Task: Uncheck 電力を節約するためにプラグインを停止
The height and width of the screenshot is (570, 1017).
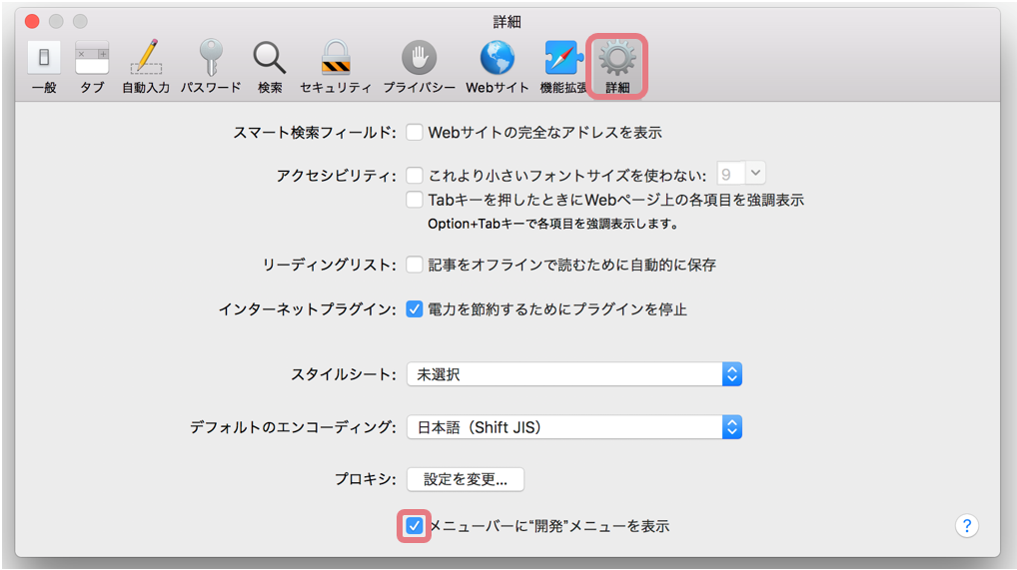Action: (x=415, y=309)
